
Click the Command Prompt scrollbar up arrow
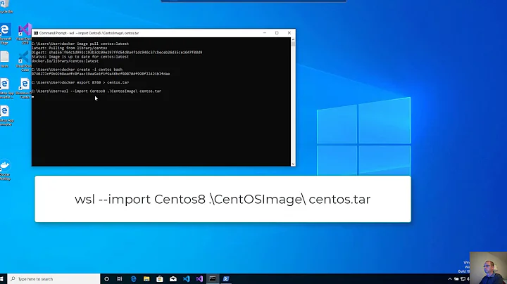tap(293, 39)
